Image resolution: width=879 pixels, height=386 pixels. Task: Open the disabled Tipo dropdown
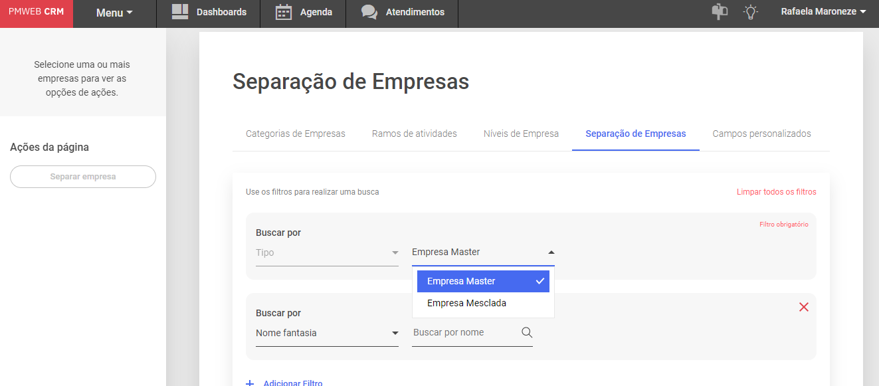click(327, 252)
